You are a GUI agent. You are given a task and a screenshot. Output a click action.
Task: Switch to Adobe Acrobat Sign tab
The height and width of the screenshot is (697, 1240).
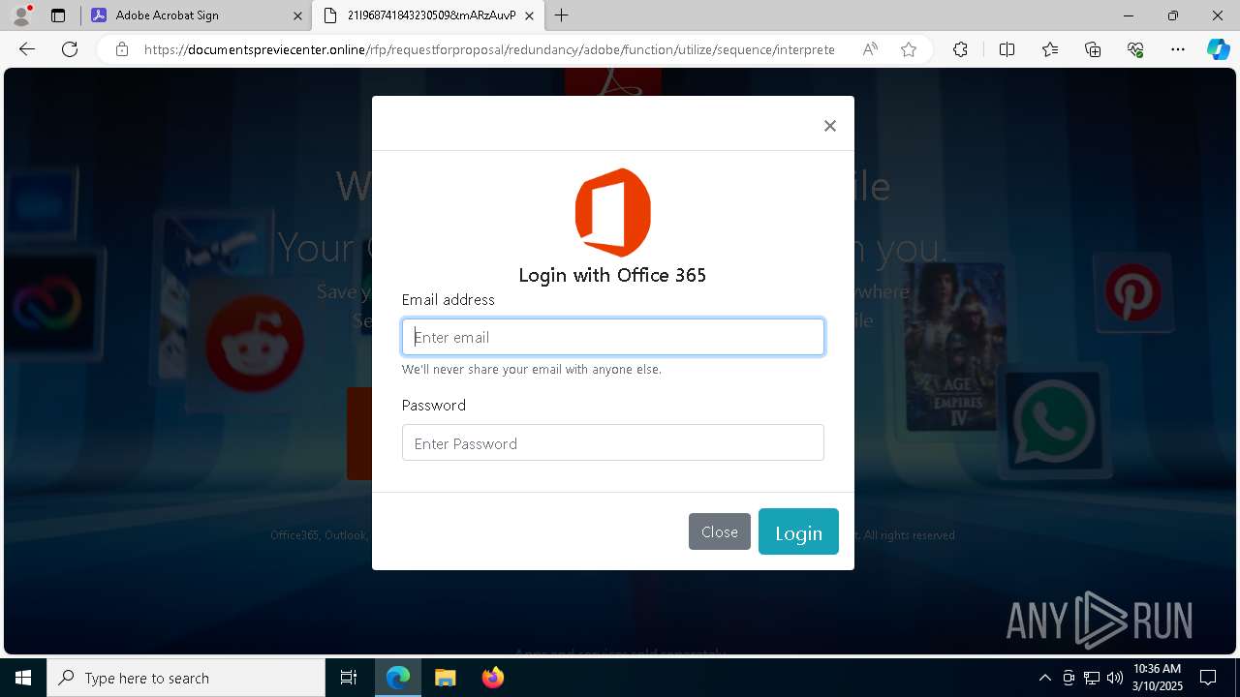click(x=197, y=15)
